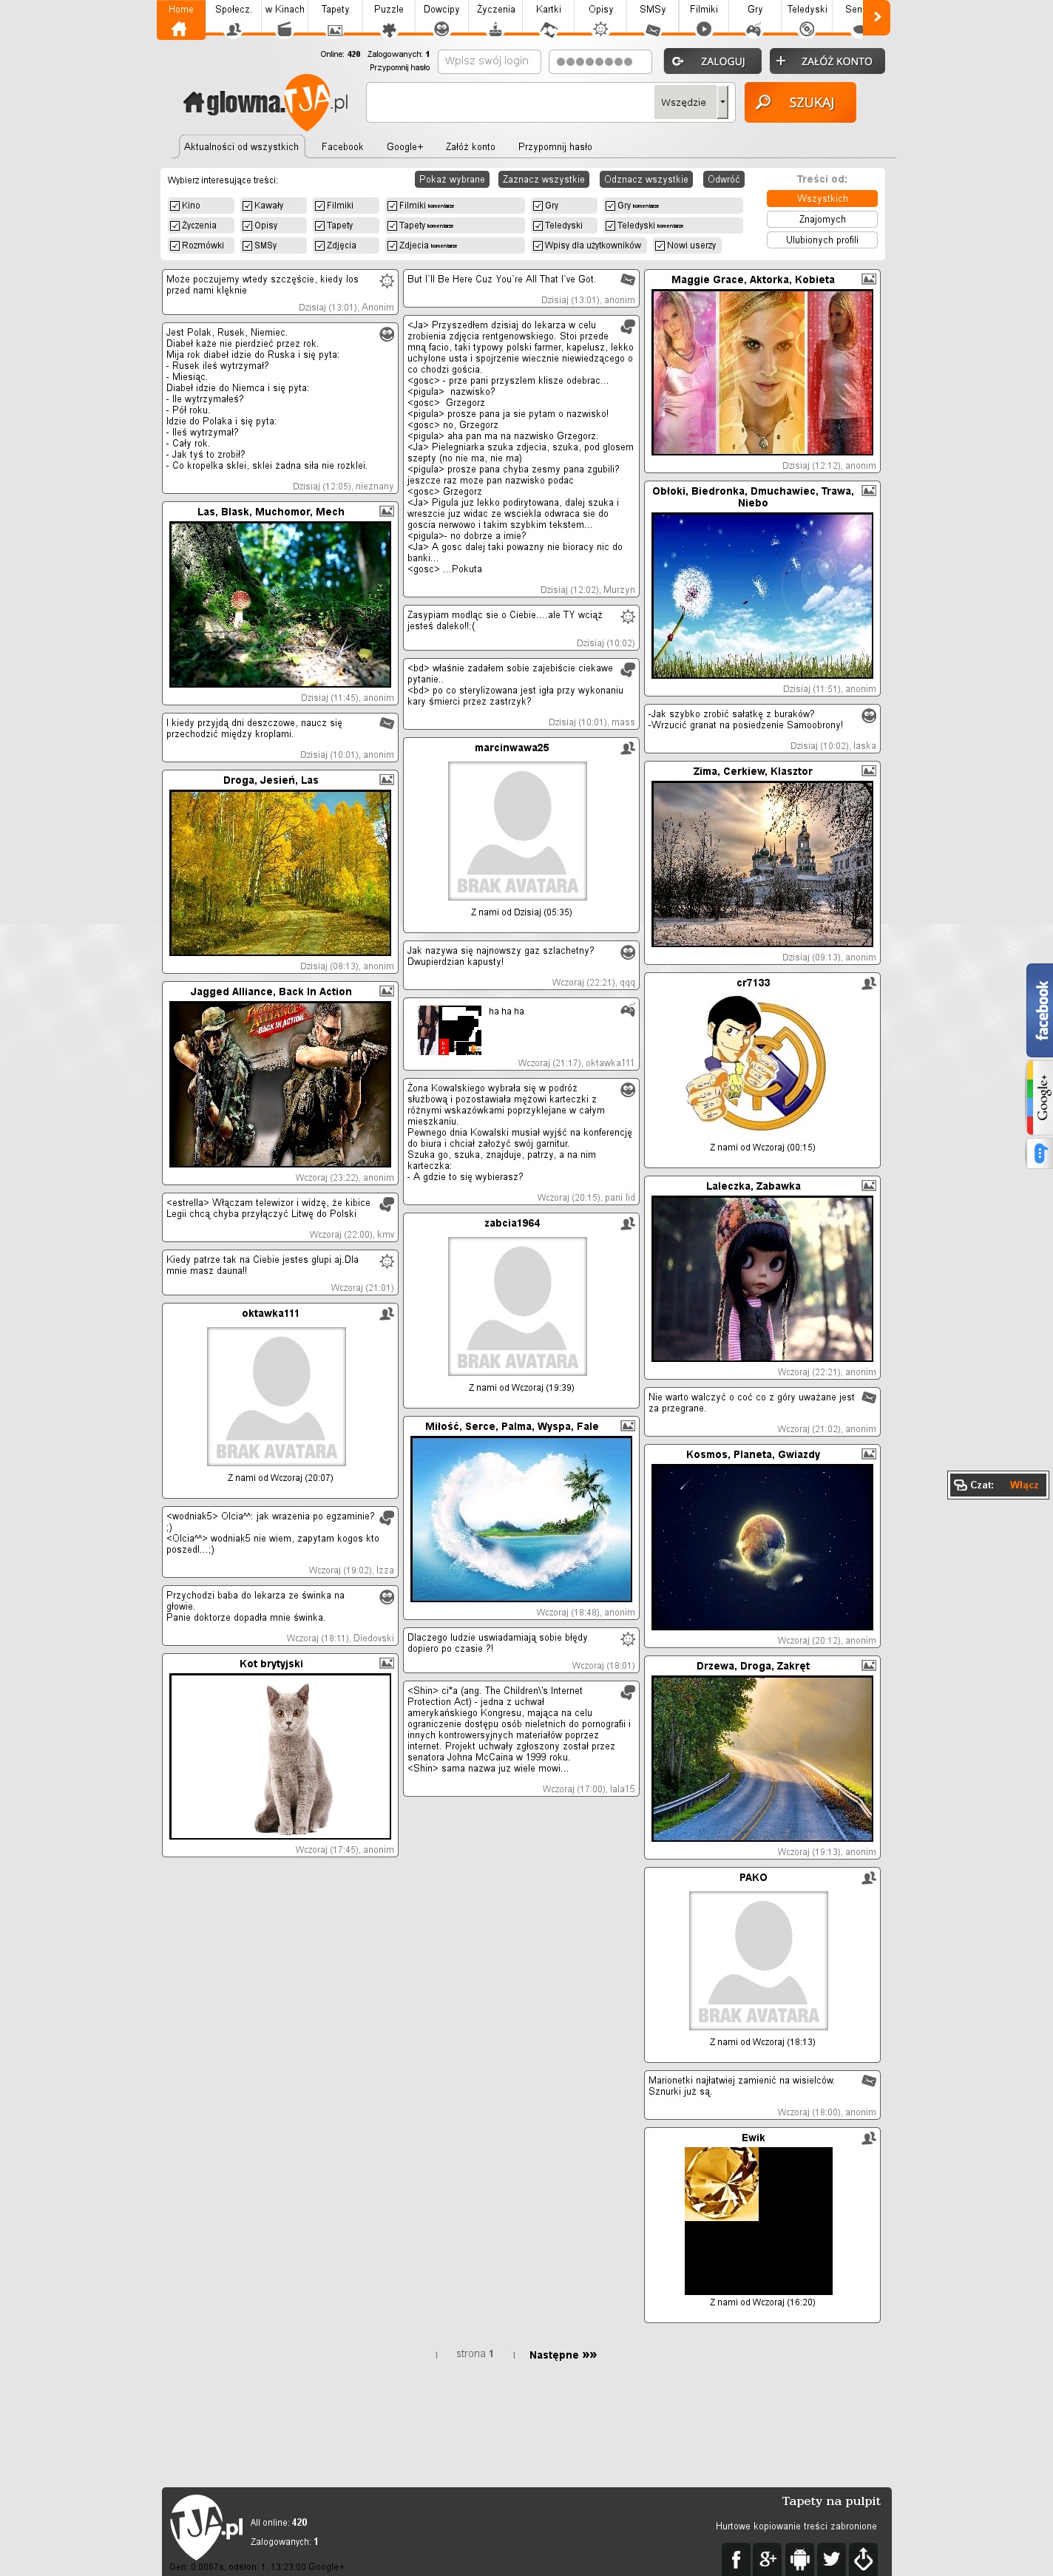Enable chat with the Włącz toggle
This screenshot has height=2576, width=1053.
click(x=1023, y=1485)
